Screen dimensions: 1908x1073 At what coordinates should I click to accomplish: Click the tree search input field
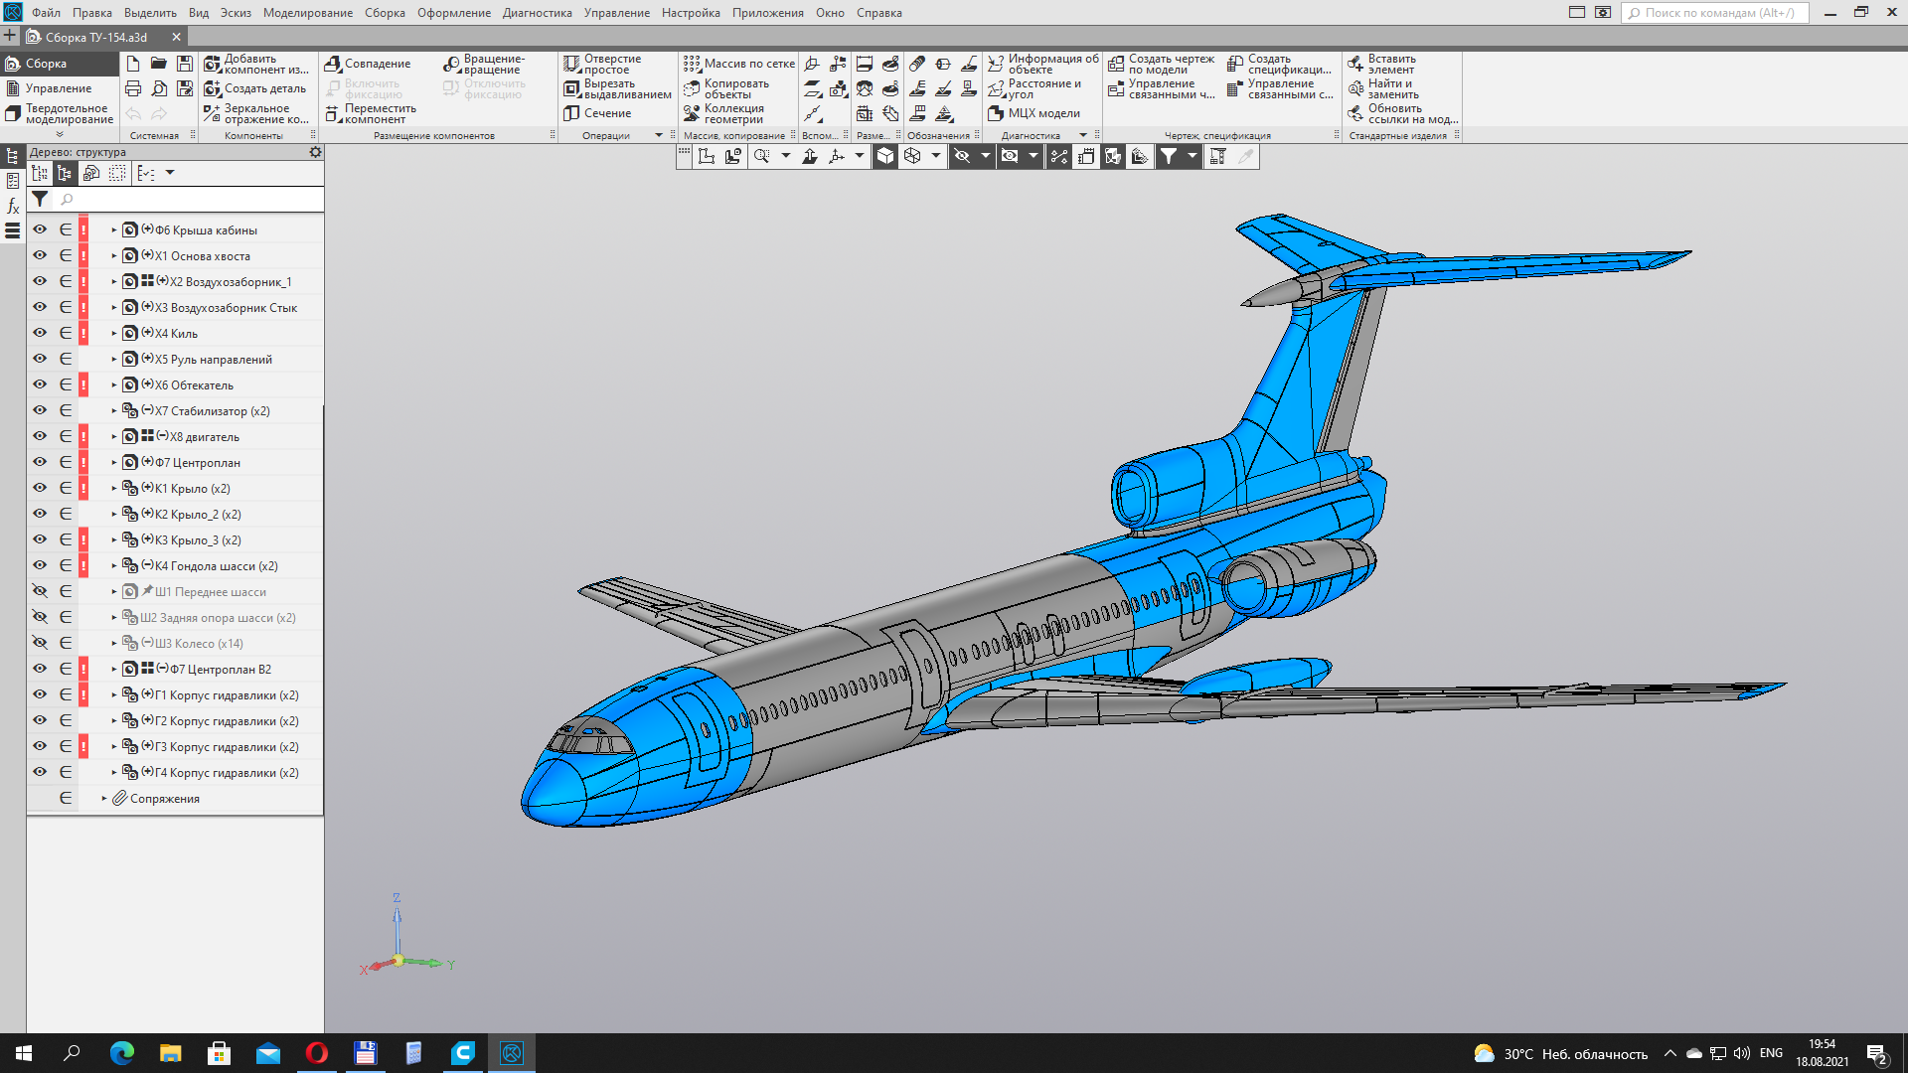click(189, 200)
